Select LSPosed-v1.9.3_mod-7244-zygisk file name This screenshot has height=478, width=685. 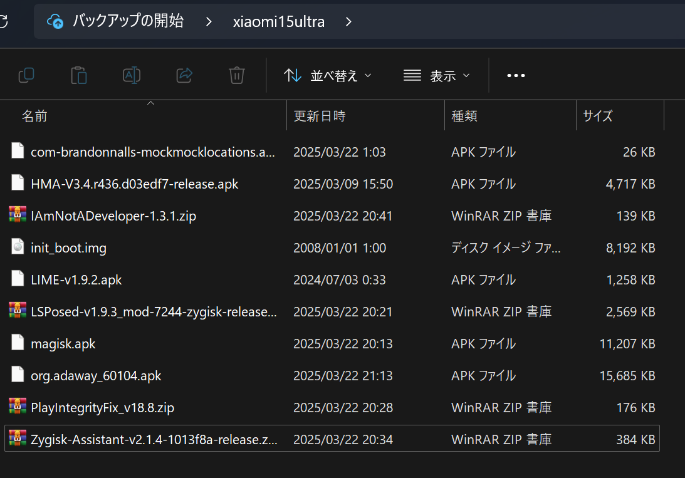pos(154,312)
